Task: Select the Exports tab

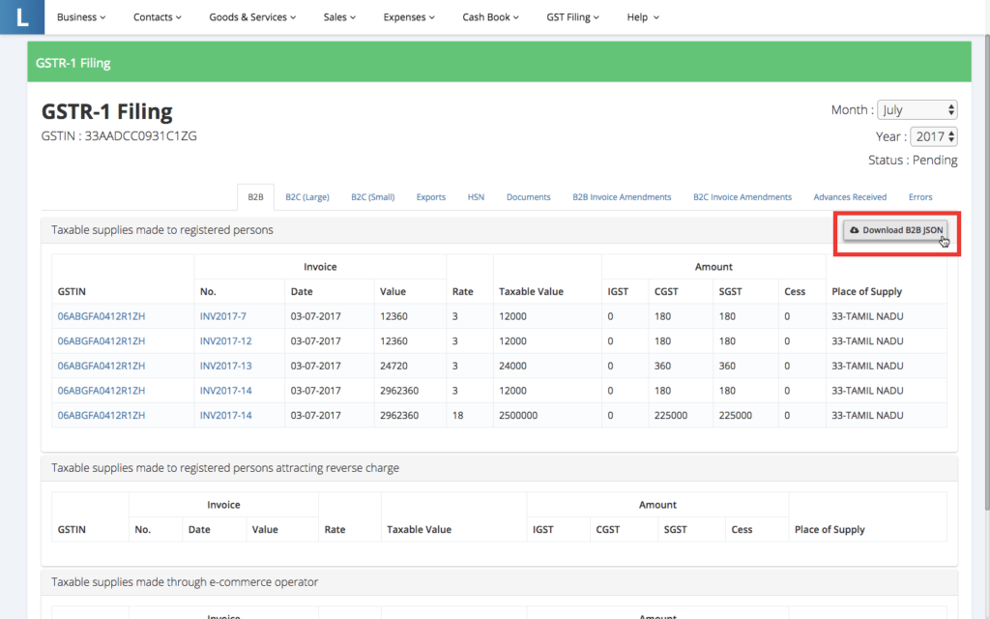Action: (x=431, y=197)
